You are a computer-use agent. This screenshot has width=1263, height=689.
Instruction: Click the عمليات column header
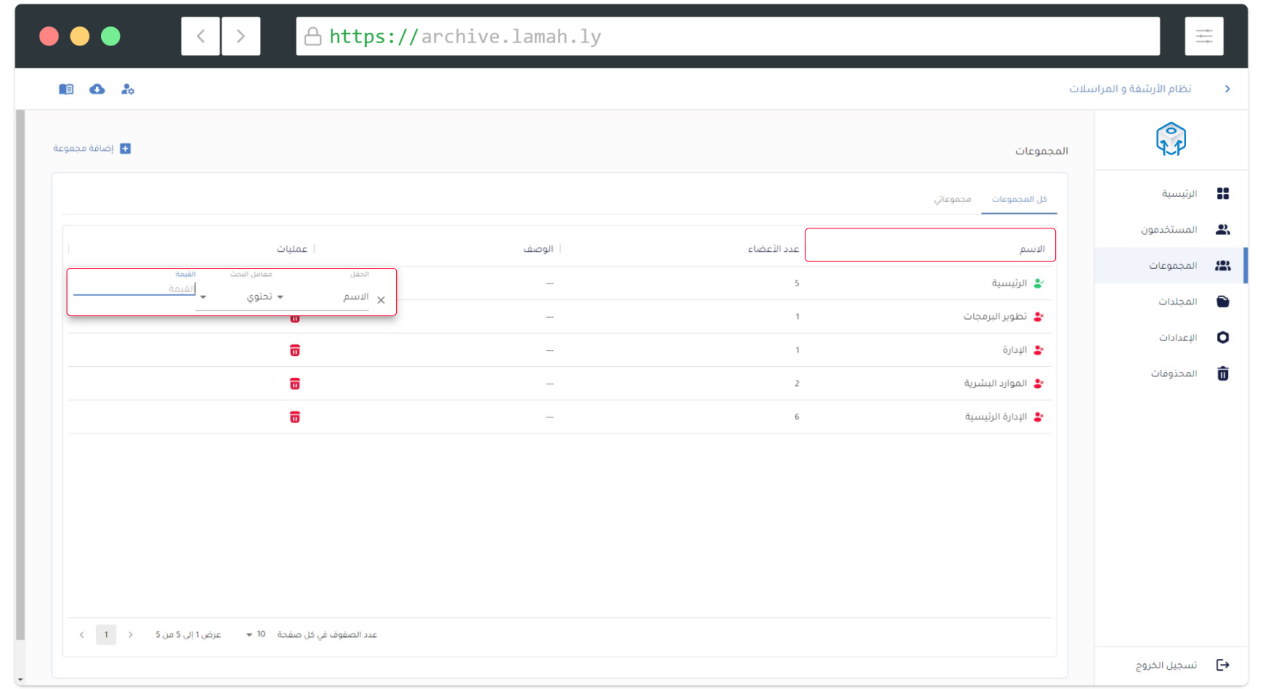point(292,249)
